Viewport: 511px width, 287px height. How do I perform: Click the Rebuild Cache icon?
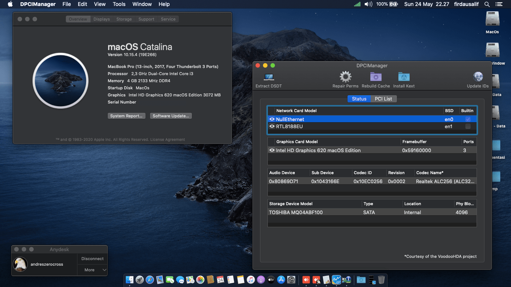coord(376,78)
